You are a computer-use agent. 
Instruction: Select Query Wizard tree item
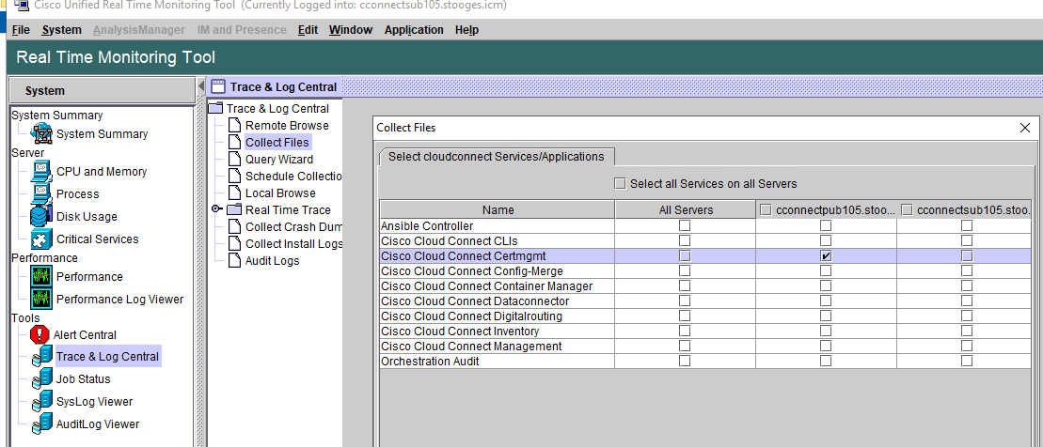(279, 160)
